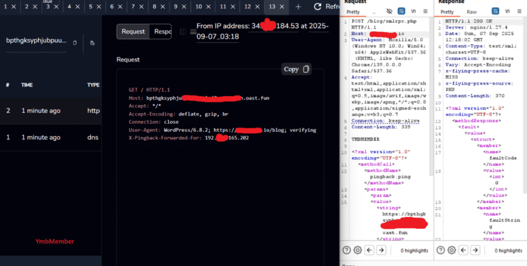Screen dimensions: 527x266
Task: Toggle hide non-printable icon in Burp Request
Action: coord(390,11)
